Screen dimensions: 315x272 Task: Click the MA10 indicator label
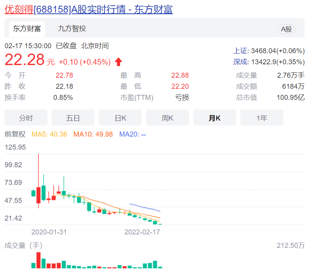click(93, 134)
